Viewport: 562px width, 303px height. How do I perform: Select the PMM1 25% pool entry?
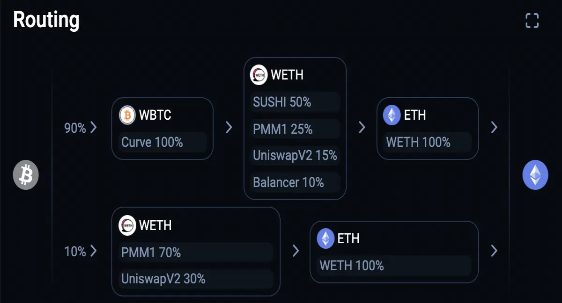click(295, 129)
